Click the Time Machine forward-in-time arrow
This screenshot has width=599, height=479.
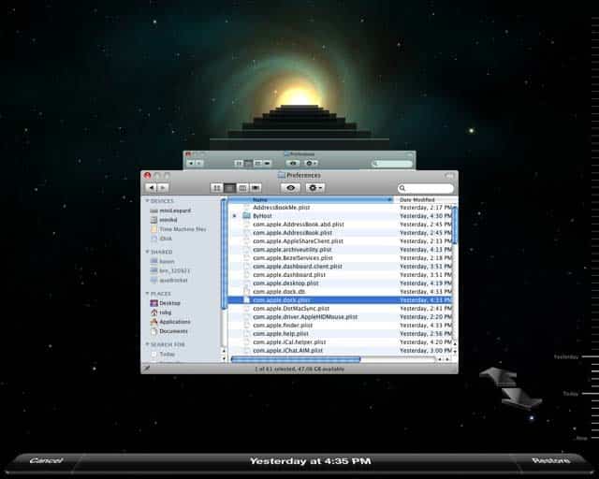tap(521, 399)
